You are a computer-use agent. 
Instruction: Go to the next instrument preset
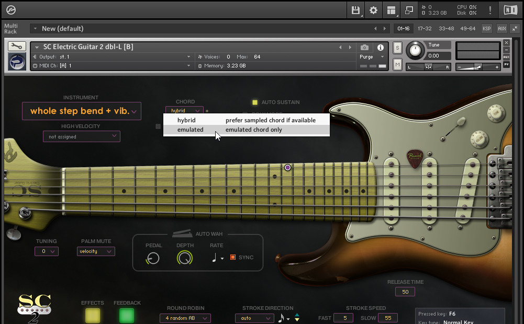(x=350, y=48)
